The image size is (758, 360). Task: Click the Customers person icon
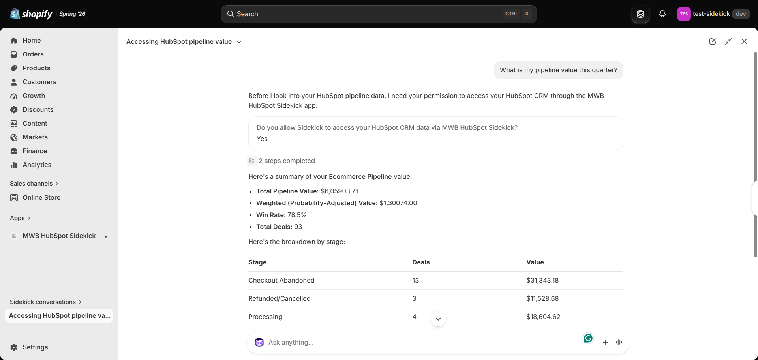click(x=14, y=82)
